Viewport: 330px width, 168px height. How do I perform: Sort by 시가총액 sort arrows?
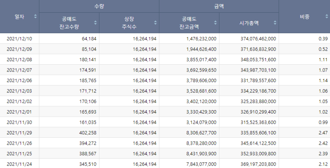275,23
